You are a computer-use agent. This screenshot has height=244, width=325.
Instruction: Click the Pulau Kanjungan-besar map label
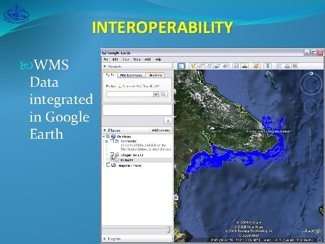click(x=269, y=131)
